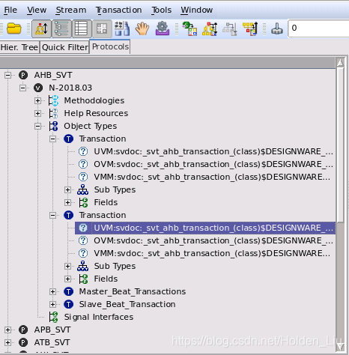Open the Tools menu

click(x=161, y=10)
